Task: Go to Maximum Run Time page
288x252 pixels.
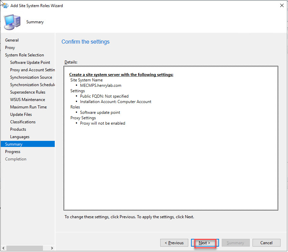Action: click(28, 107)
